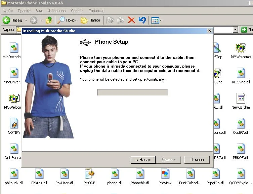Select the Preview file icon
The width and height of the screenshot is (253, 194).
(165, 174)
